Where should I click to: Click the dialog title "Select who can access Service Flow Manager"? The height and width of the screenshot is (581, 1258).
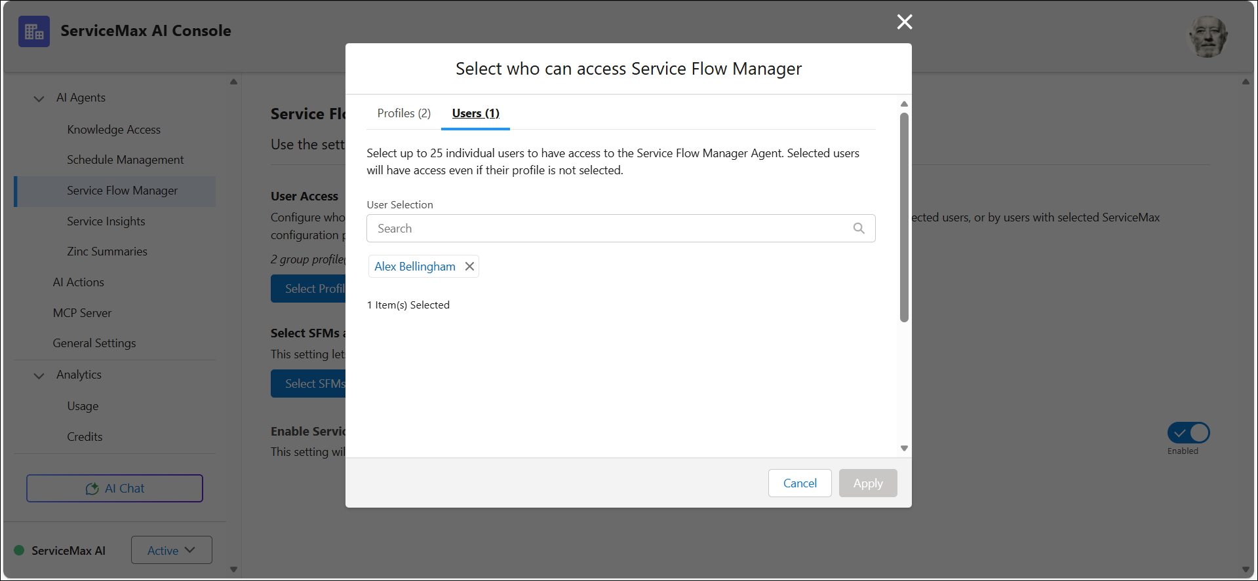click(x=629, y=69)
